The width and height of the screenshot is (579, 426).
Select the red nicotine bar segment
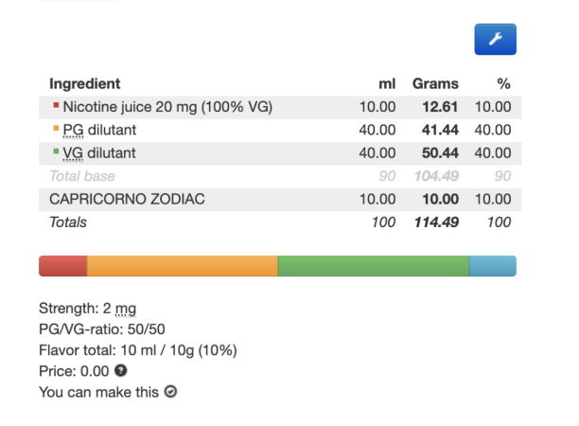point(62,266)
